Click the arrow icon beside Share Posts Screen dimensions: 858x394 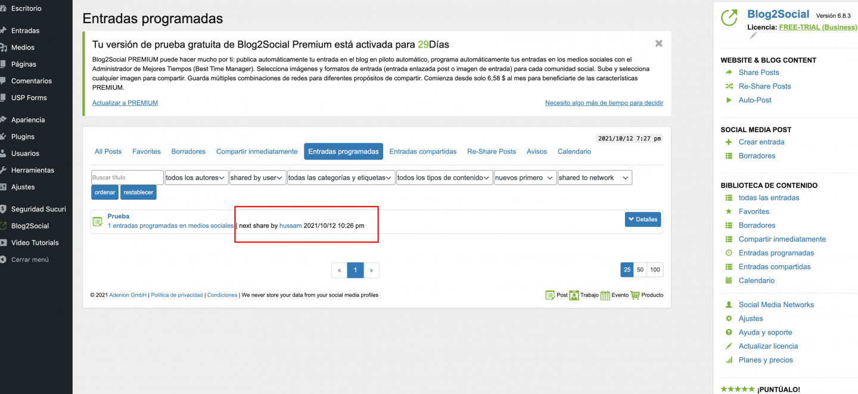pyautogui.click(x=729, y=73)
